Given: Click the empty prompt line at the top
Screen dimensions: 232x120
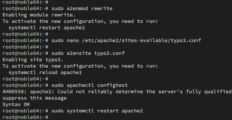Looking at the screenshot, I should coord(25,2).
